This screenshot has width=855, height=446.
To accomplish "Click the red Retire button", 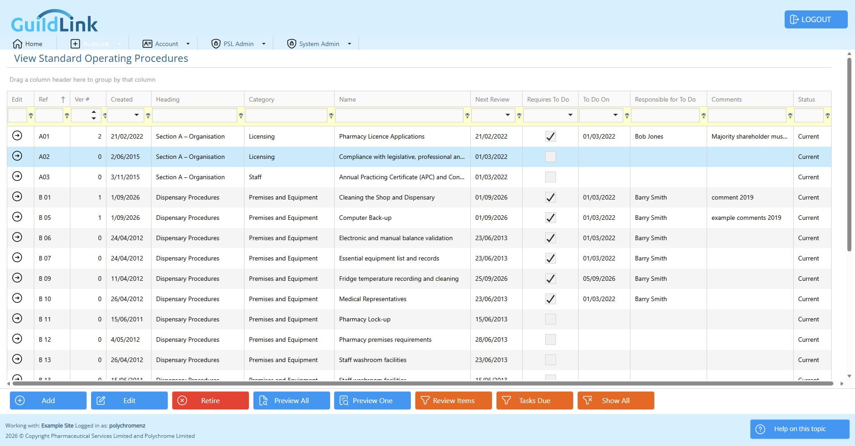I will (x=211, y=400).
